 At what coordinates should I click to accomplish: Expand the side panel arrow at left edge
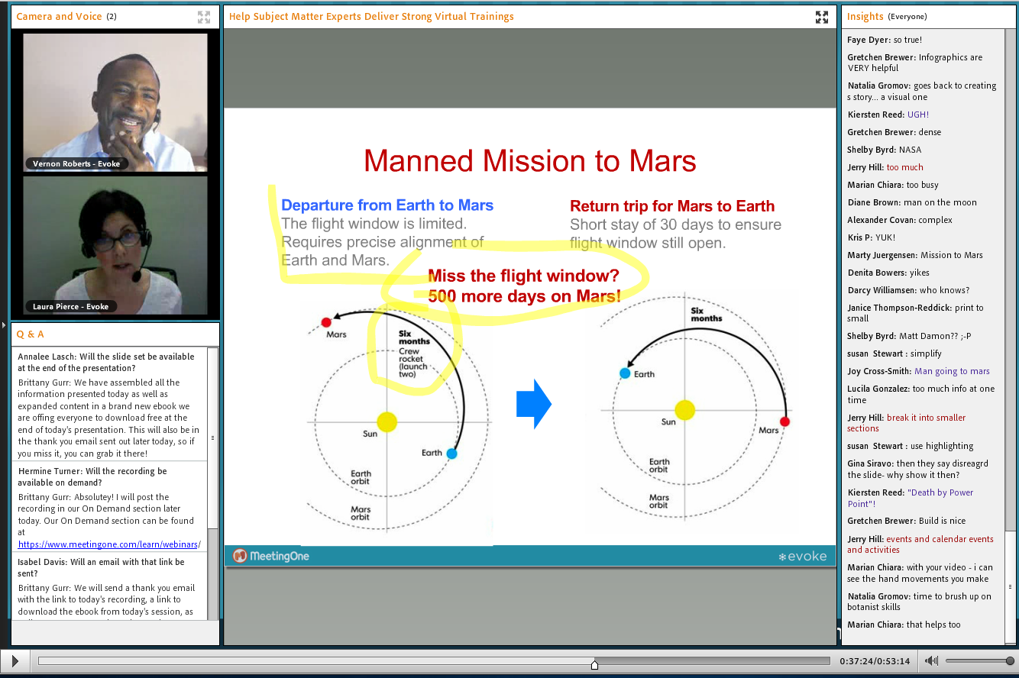[x=5, y=324]
